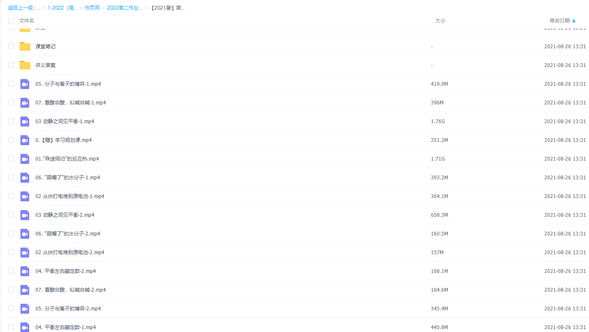This screenshot has width=589, height=332.
Task: Click video icon for 01."殊途同归"的反应热.mp4
Action: [25, 159]
